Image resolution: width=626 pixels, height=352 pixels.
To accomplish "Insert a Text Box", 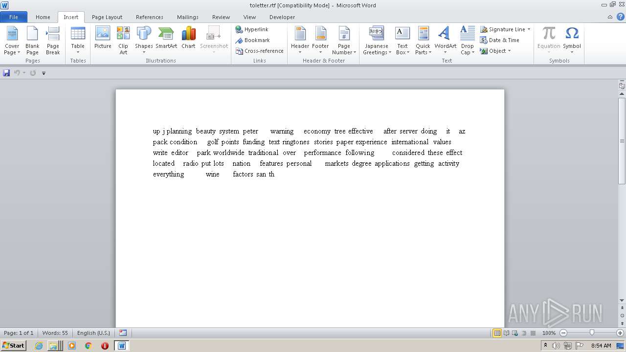I will 402,41.
